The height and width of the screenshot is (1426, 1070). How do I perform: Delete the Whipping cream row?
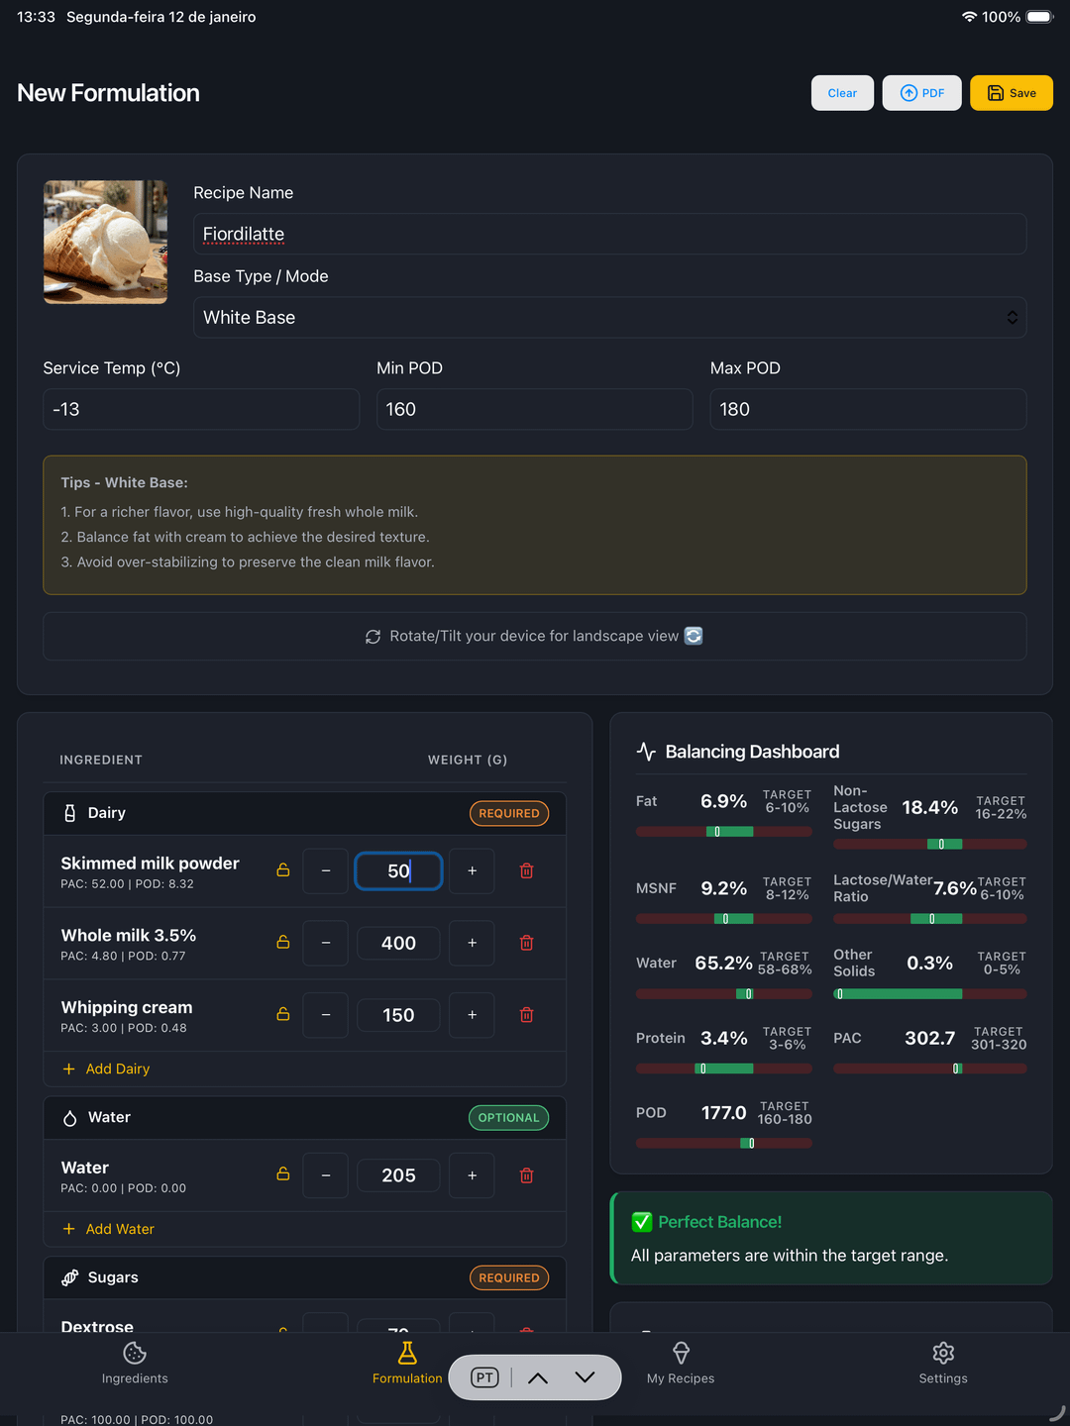point(526,1015)
